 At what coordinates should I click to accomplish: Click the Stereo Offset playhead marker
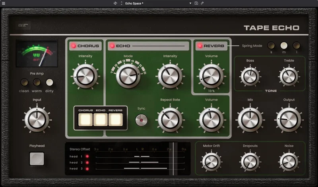(x=173, y=159)
